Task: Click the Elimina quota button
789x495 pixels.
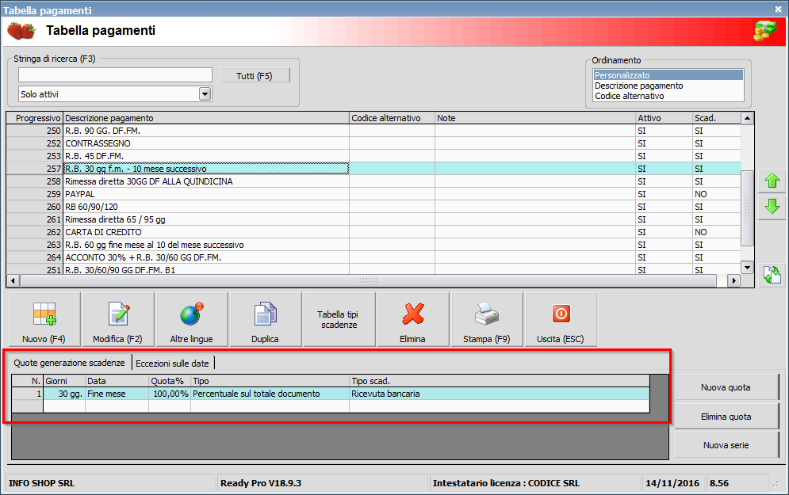Action: click(726, 417)
